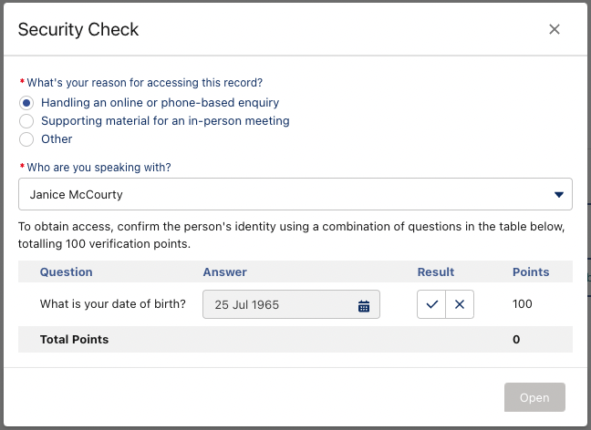
Task: Click the Security Check title
Action: (78, 30)
